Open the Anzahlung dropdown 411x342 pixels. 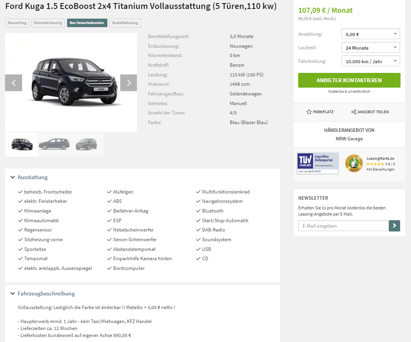371,34
